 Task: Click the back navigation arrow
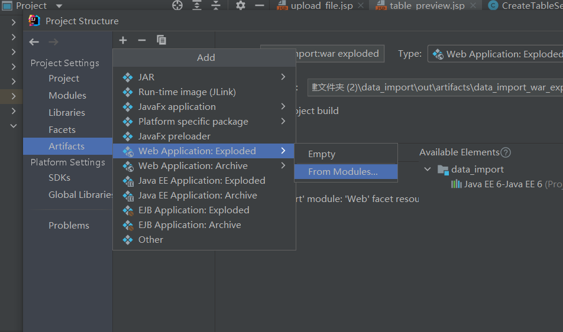click(34, 42)
